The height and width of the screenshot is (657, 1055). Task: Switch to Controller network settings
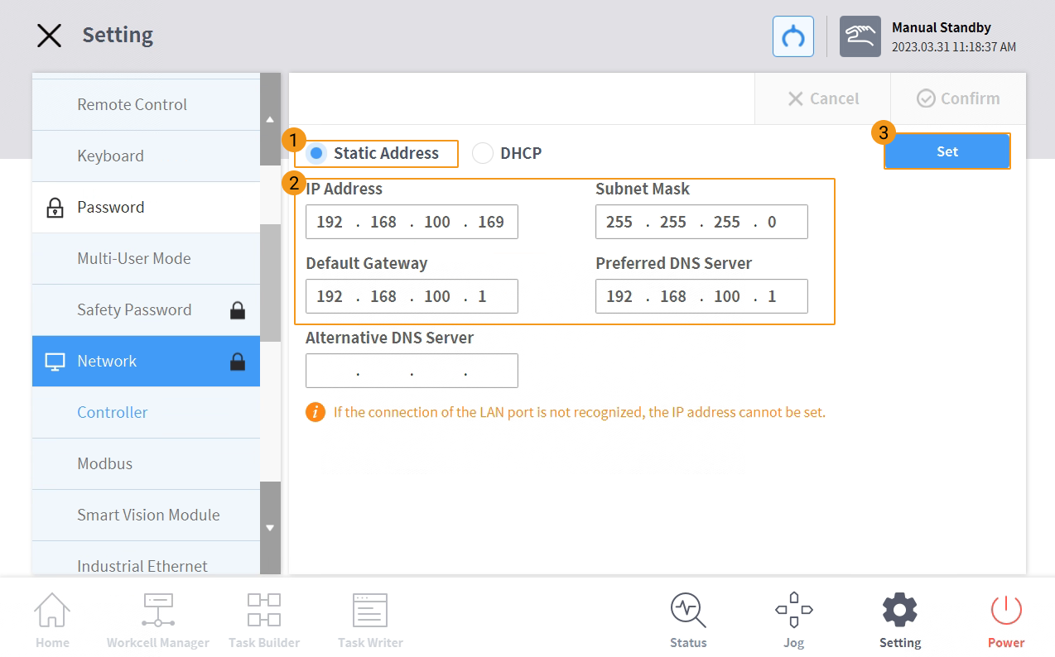(112, 412)
